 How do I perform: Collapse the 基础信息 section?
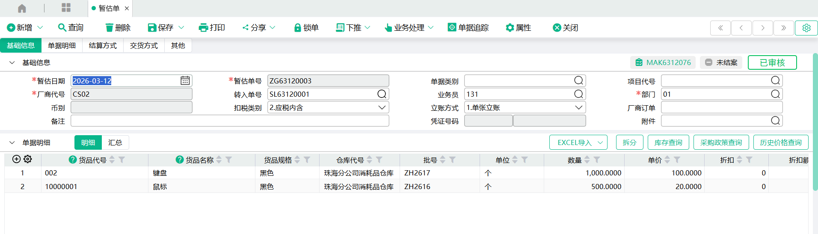pyautogui.click(x=12, y=62)
